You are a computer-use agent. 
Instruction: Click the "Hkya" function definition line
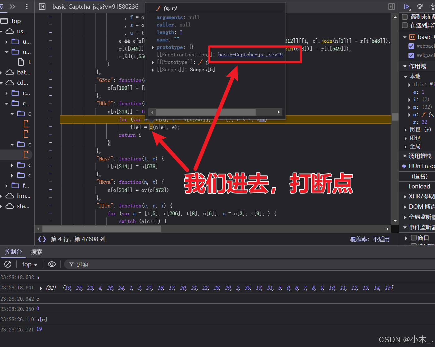[x=130, y=182]
